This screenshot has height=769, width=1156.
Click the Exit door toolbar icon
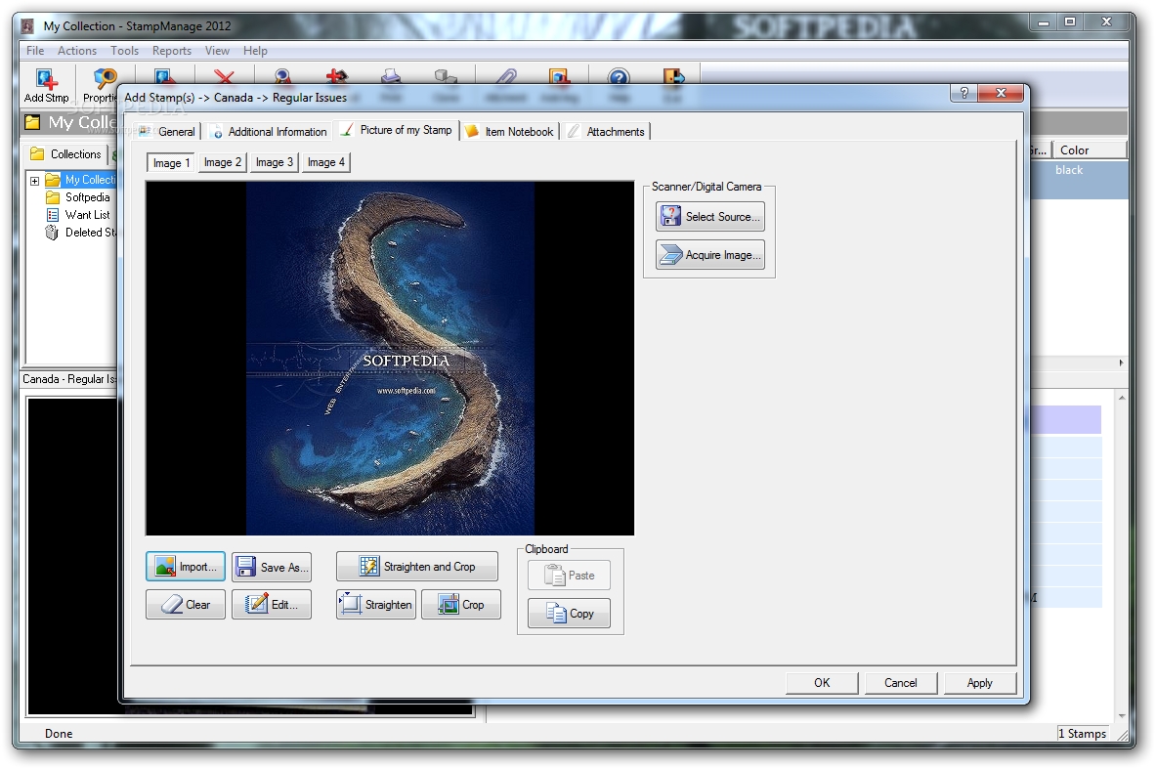tap(674, 76)
